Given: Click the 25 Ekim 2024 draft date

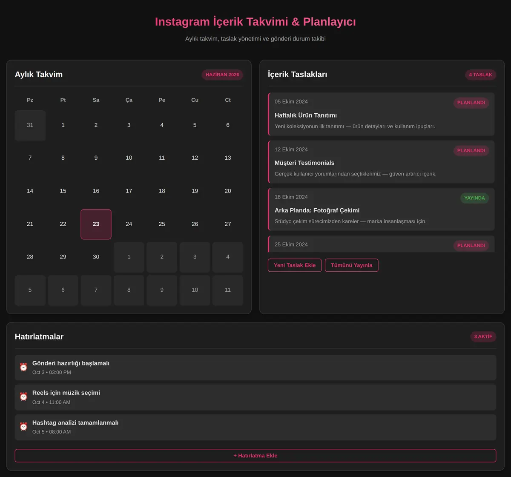Looking at the screenshot, I should point(291,244).
